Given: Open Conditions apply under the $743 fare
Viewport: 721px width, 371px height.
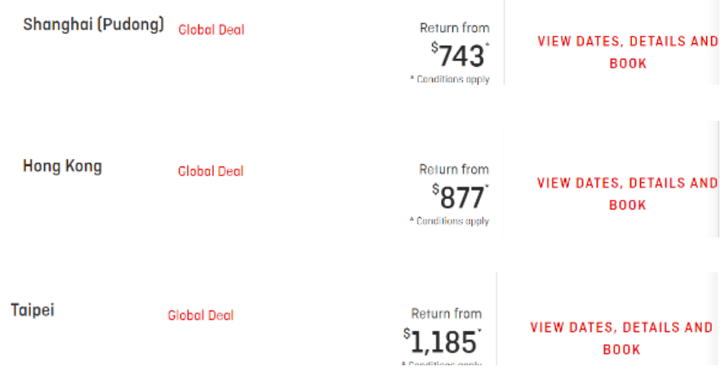Looking at the screenshot, I should pyautogui.click(x=450, y=80).
